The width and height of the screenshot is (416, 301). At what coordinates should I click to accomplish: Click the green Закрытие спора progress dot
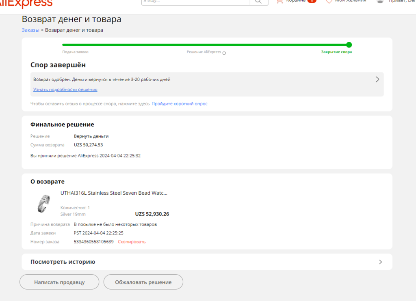[x=349, y=45]
